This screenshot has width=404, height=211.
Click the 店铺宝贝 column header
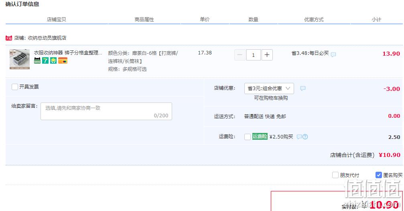tap(57, 20)
